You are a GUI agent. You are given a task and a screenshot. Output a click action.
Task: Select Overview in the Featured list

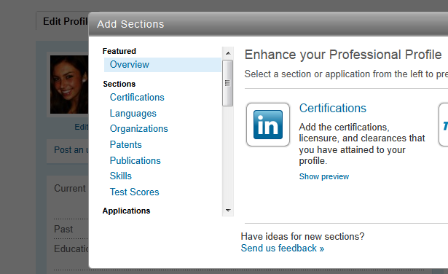coord(162,65)
